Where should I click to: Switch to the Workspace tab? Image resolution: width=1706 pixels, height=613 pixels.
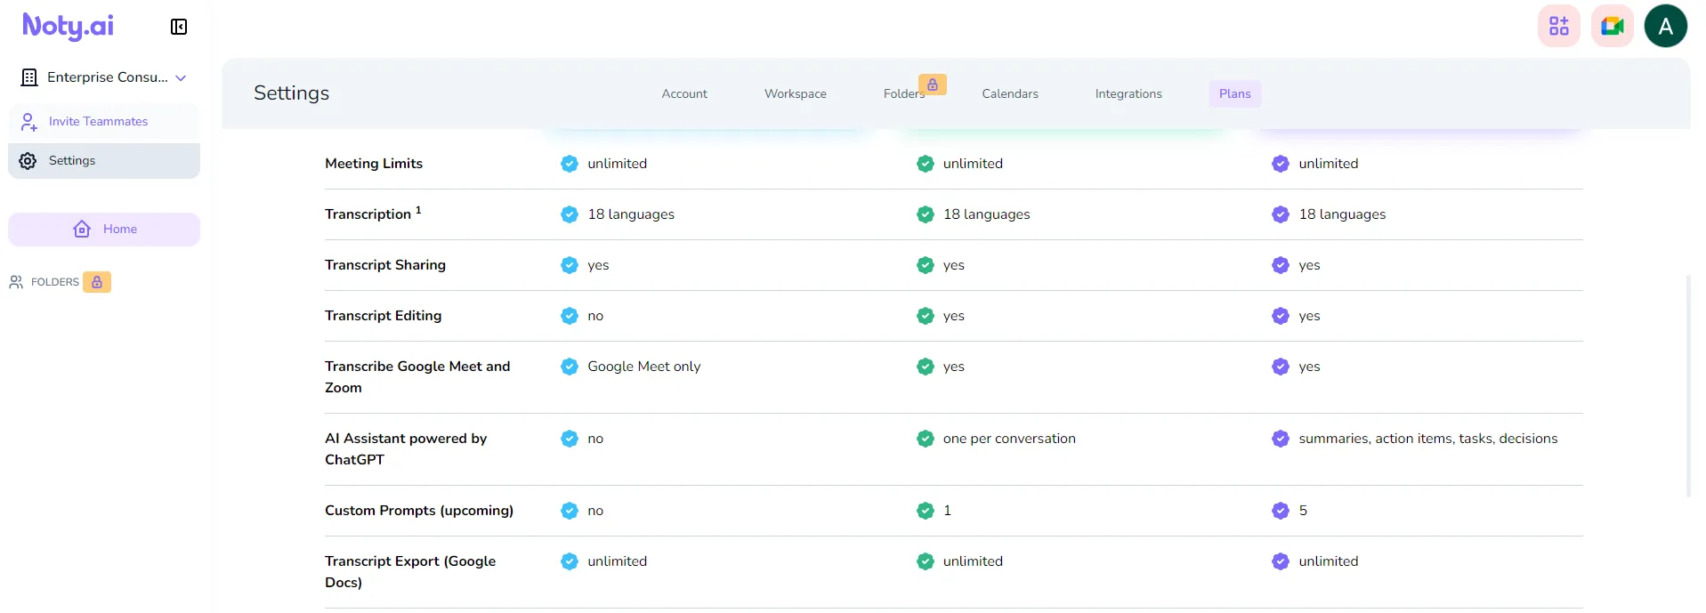click(796, 93)
